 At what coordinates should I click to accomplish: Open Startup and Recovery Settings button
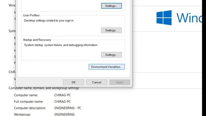(x=111, y=55)
